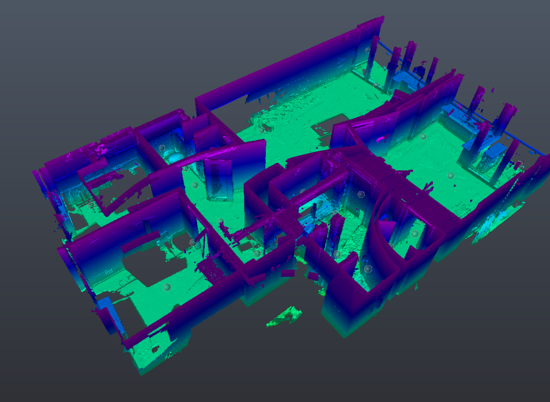This screenshot has height=402, width=550.
Task: Click scan sphere on the large upper hall floor
Action: pos(262,130)
